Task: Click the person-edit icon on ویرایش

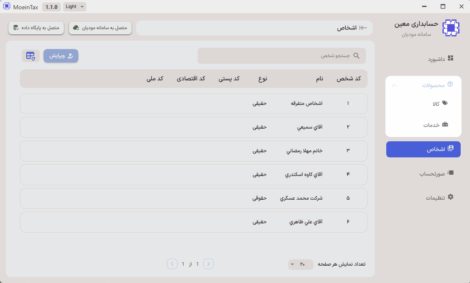Action: (x=71, y=56)
